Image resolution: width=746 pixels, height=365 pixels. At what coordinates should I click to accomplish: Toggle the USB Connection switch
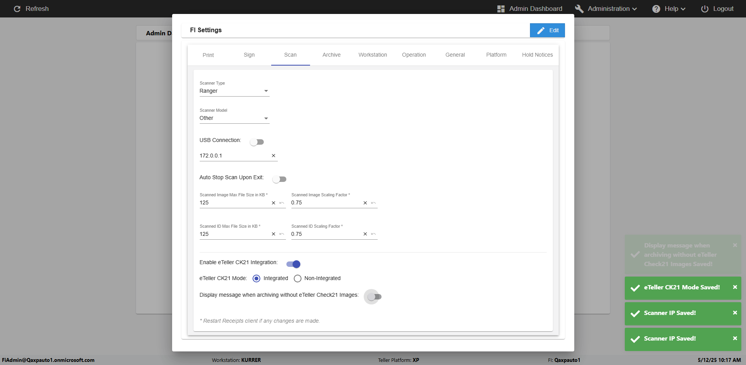(x=257, y=142)
